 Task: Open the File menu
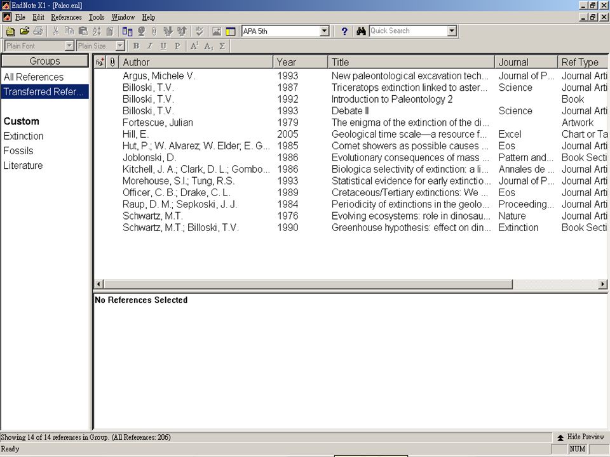(20, 17)
